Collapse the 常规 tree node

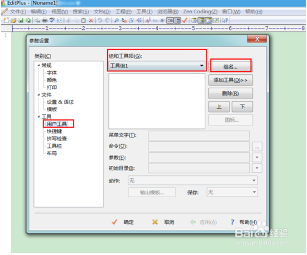[x=38, y=66]
